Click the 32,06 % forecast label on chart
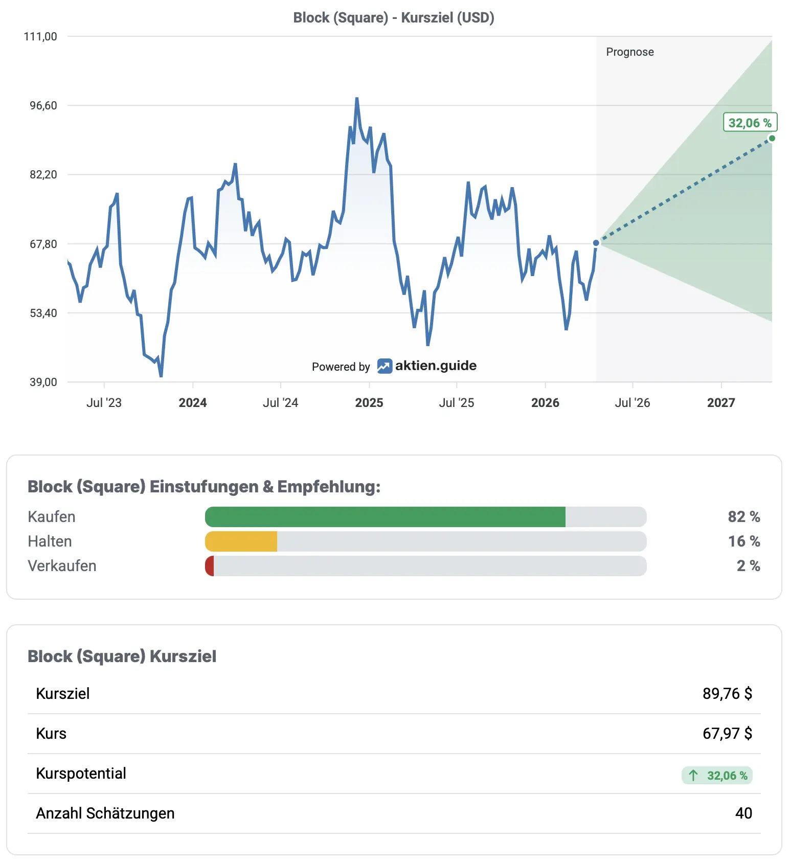This screenshot has height=862, width=790. coord(750,123)
